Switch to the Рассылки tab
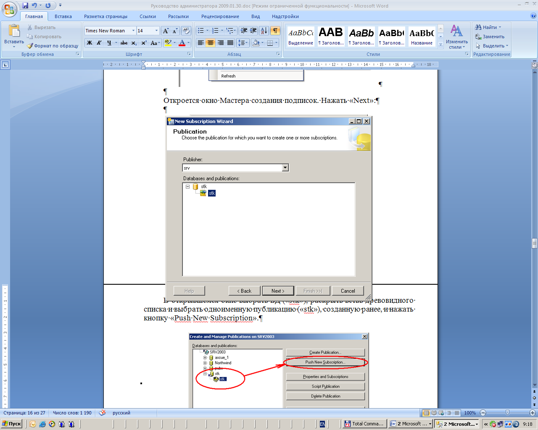 178,16
